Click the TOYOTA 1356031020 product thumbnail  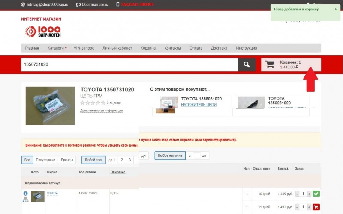[169, 102]
